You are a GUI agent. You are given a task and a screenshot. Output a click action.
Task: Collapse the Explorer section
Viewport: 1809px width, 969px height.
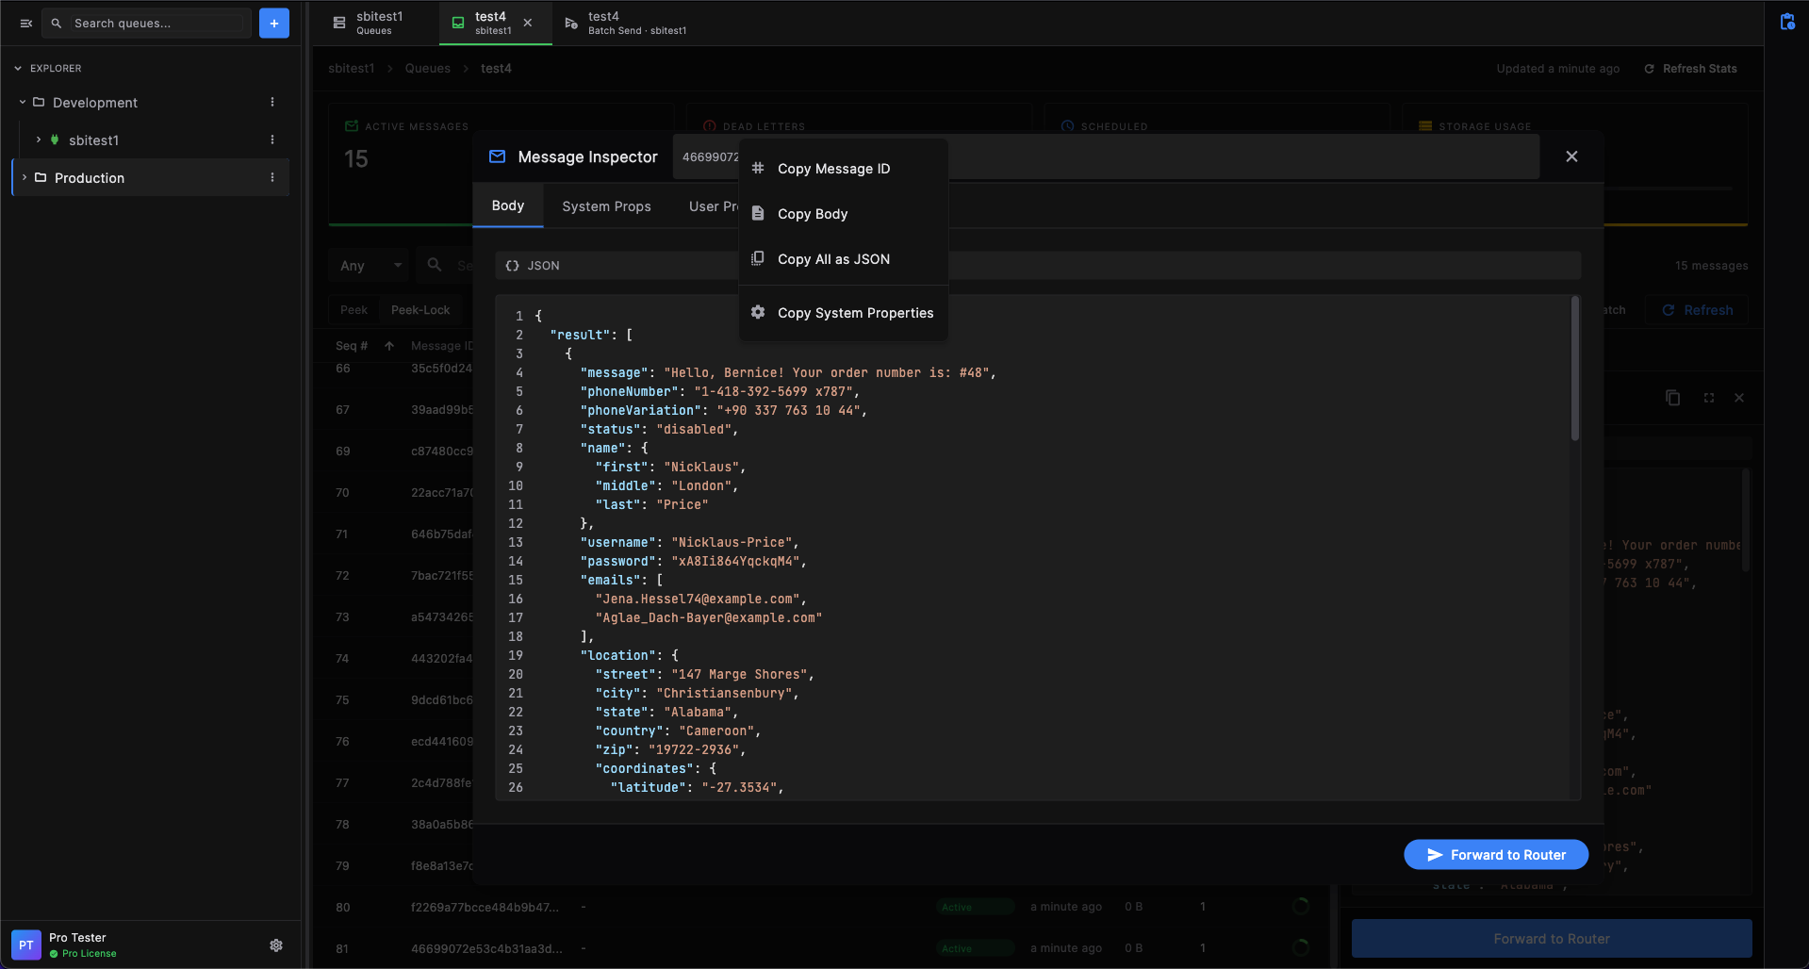(x=18, y=68)
